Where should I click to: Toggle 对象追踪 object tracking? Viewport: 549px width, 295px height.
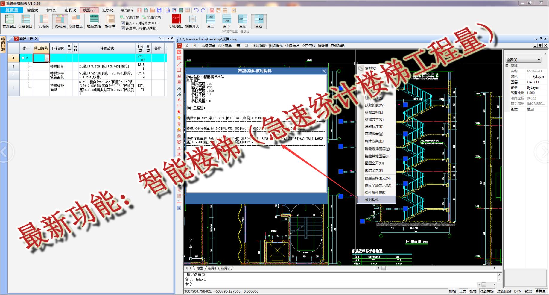pos(504,291)
